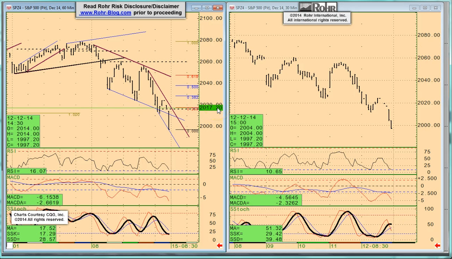Click the SStoch label on 30 Min chart
This screenshot has width=452, height=259.
(x=239, y=209)
